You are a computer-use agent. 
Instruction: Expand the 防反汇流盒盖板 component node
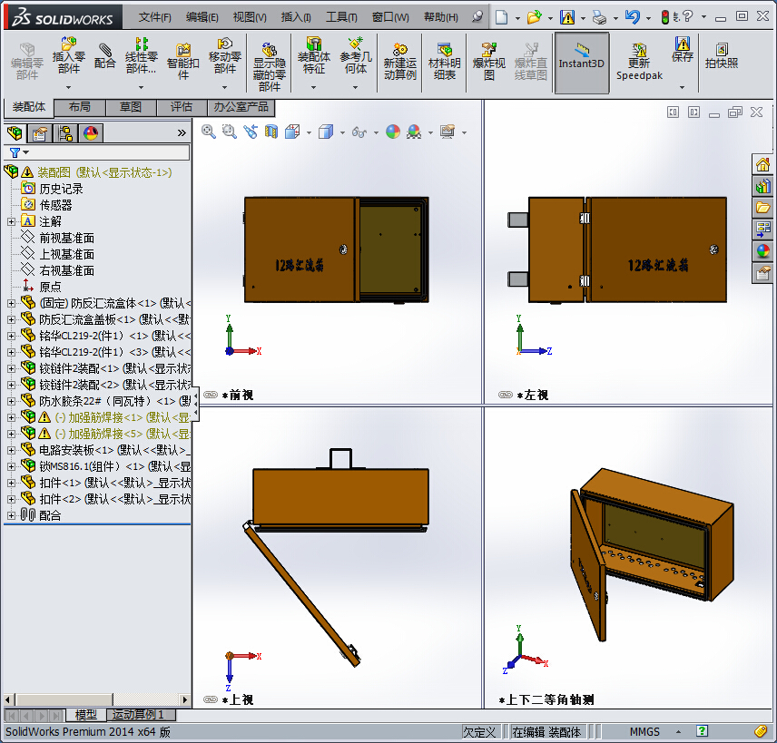(x=12, y=319)
